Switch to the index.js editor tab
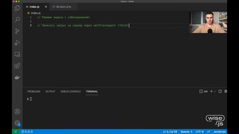Viewport: 239px width, 134px height. click(x=36, y=7)
